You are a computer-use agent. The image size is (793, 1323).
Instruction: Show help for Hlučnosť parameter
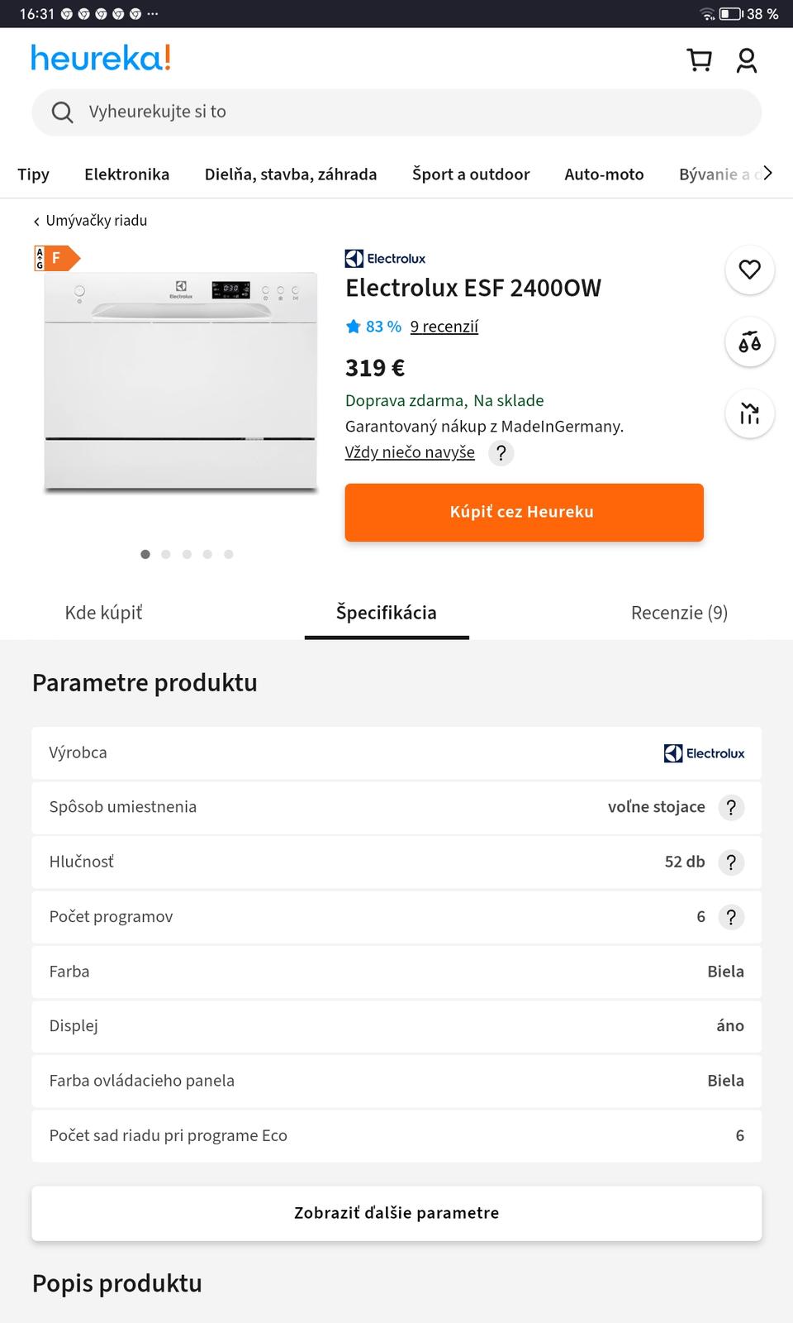(731, 862)
